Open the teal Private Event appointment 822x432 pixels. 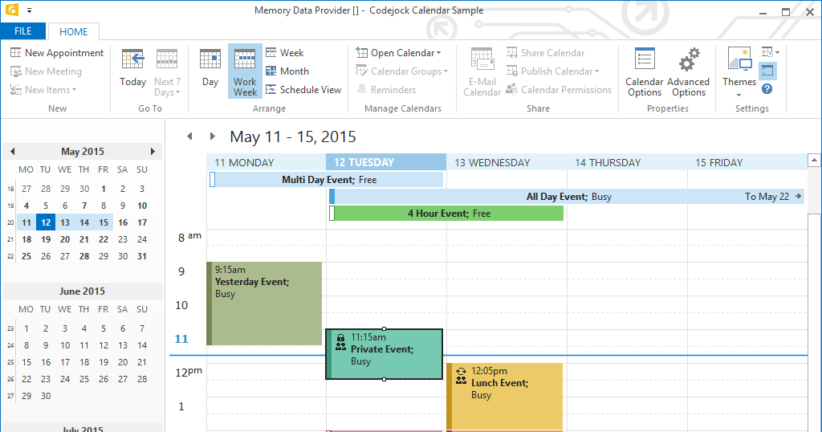point(385,354)
